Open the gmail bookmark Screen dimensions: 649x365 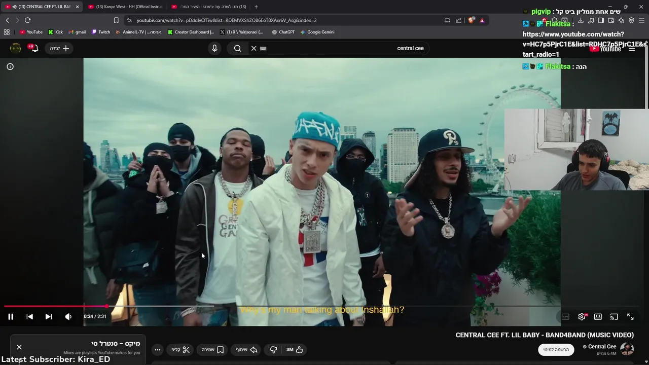(77, 32)
